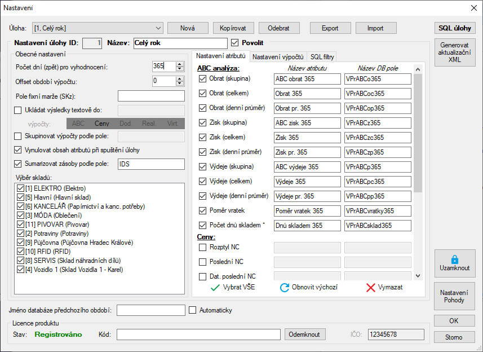The image size is (483, 352).
Task: Open the SQL úlohy button
Action: (454, 28)
